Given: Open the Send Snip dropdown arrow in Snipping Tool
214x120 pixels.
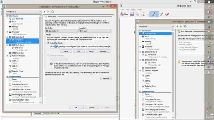Looking at the screenshot, I should [148, 14].
